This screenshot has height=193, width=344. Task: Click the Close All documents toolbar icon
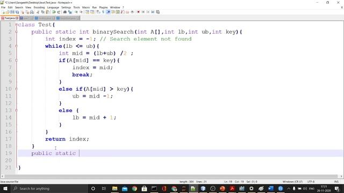tap(27, 12)
